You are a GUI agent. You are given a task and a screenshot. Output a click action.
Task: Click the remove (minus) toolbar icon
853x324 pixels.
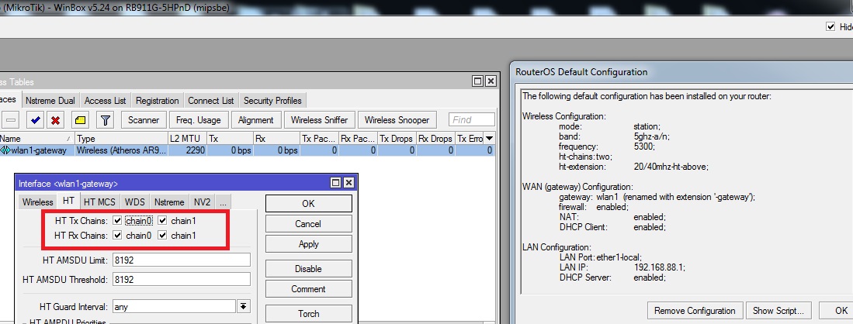11,120
